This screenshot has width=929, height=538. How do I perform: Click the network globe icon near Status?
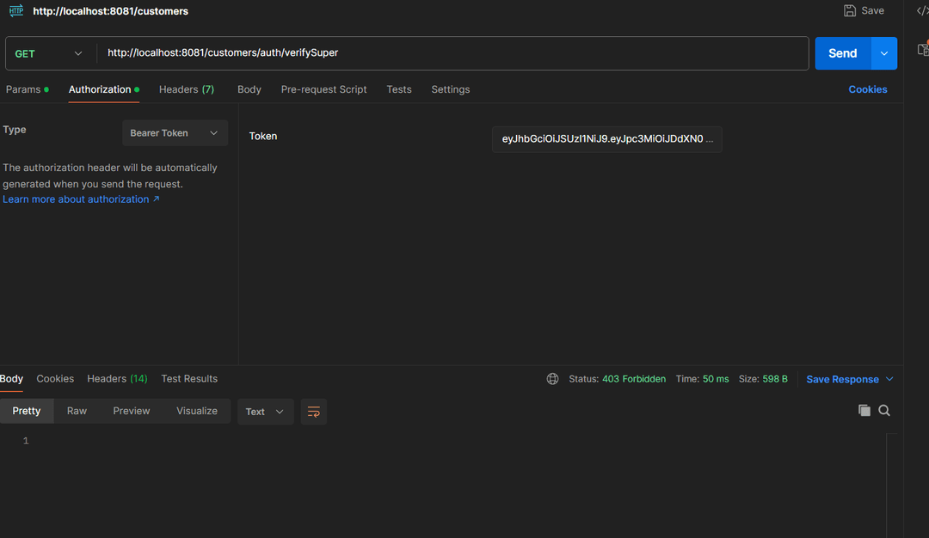point(552,379)
